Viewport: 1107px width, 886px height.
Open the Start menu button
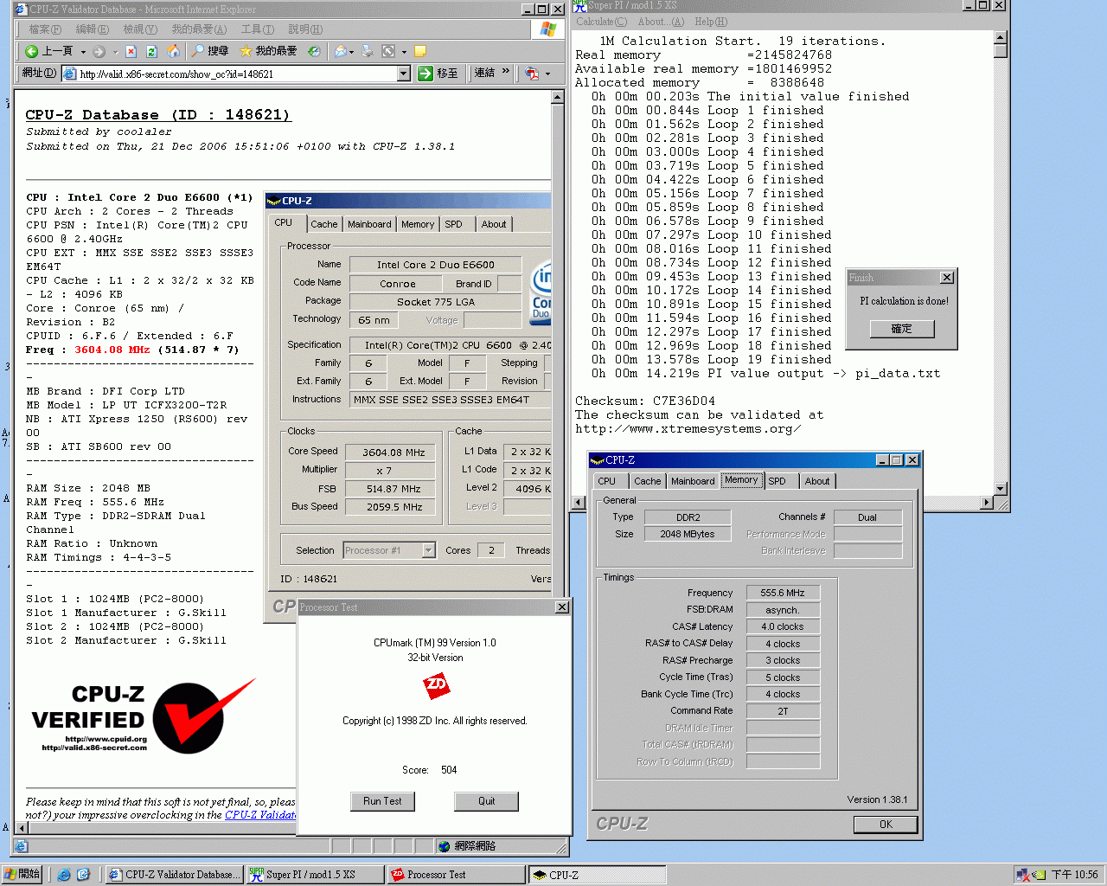[x=22, y=875]
